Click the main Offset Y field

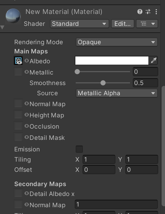tap(142, 170)
